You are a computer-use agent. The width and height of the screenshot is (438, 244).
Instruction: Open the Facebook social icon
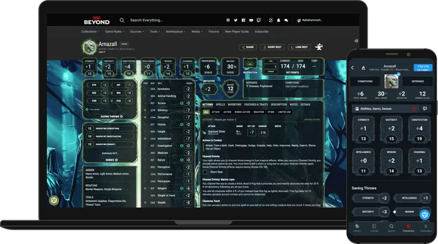pyautogui.click(x=243, y=20)
